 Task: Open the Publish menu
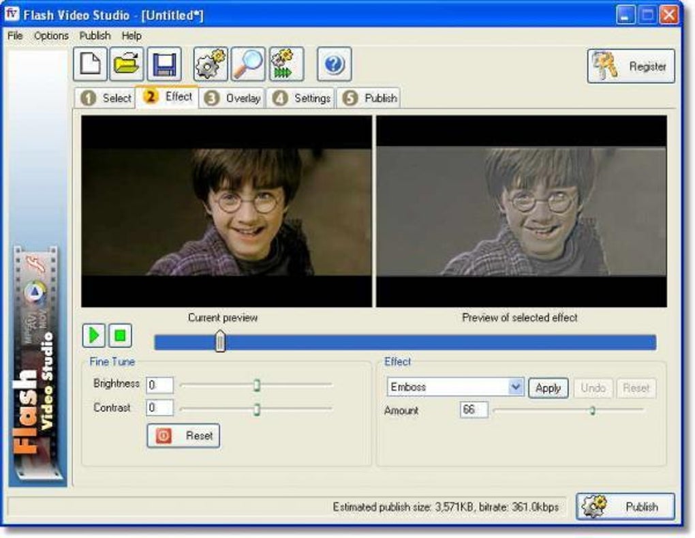(95, 35)
